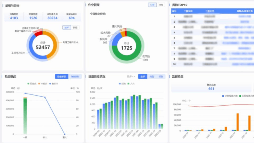Click the 督办总数 661 figure
Screen dimensions: 254x143
click(211, 89)
